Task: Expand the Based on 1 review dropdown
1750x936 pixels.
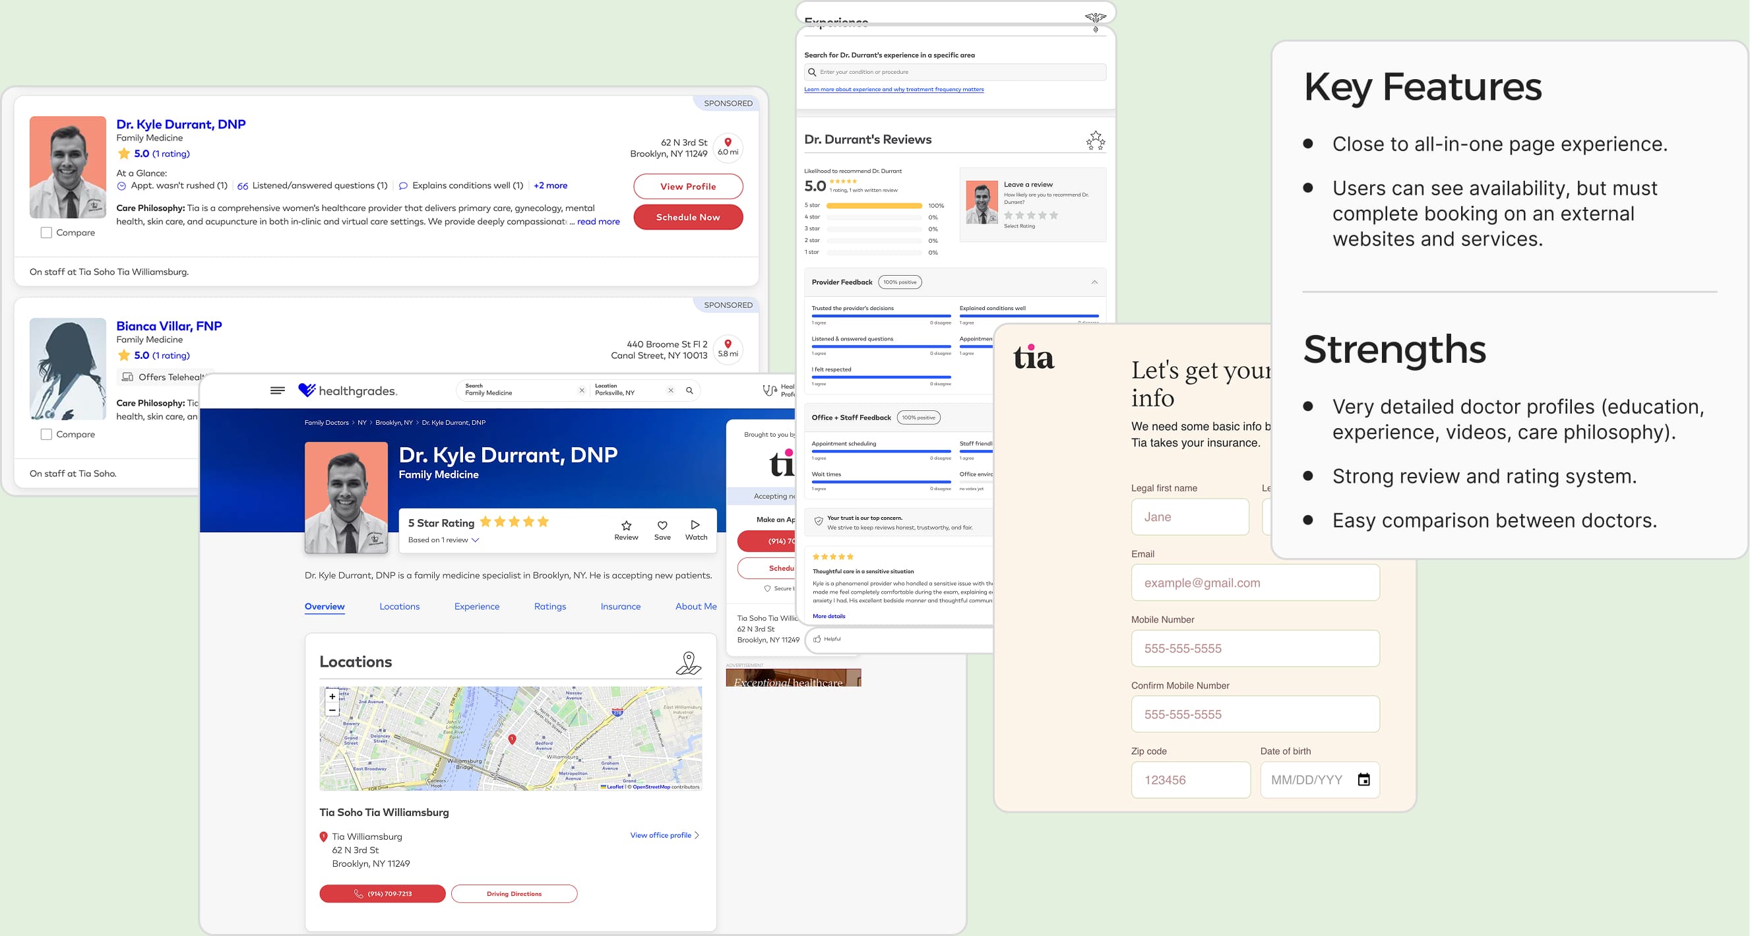Action: pyautogui.click(x=476, y=541)
